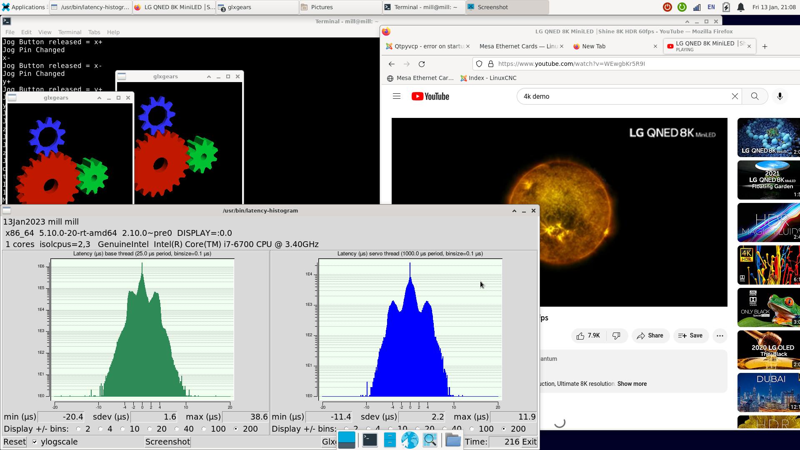
Task: Go forward in Firefox
Action: pos(407,64)
